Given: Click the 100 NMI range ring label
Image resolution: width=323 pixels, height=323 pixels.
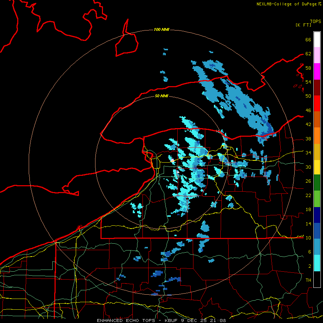Looking at the screenshot, I should pyautogui.click(x=161, y=30).
